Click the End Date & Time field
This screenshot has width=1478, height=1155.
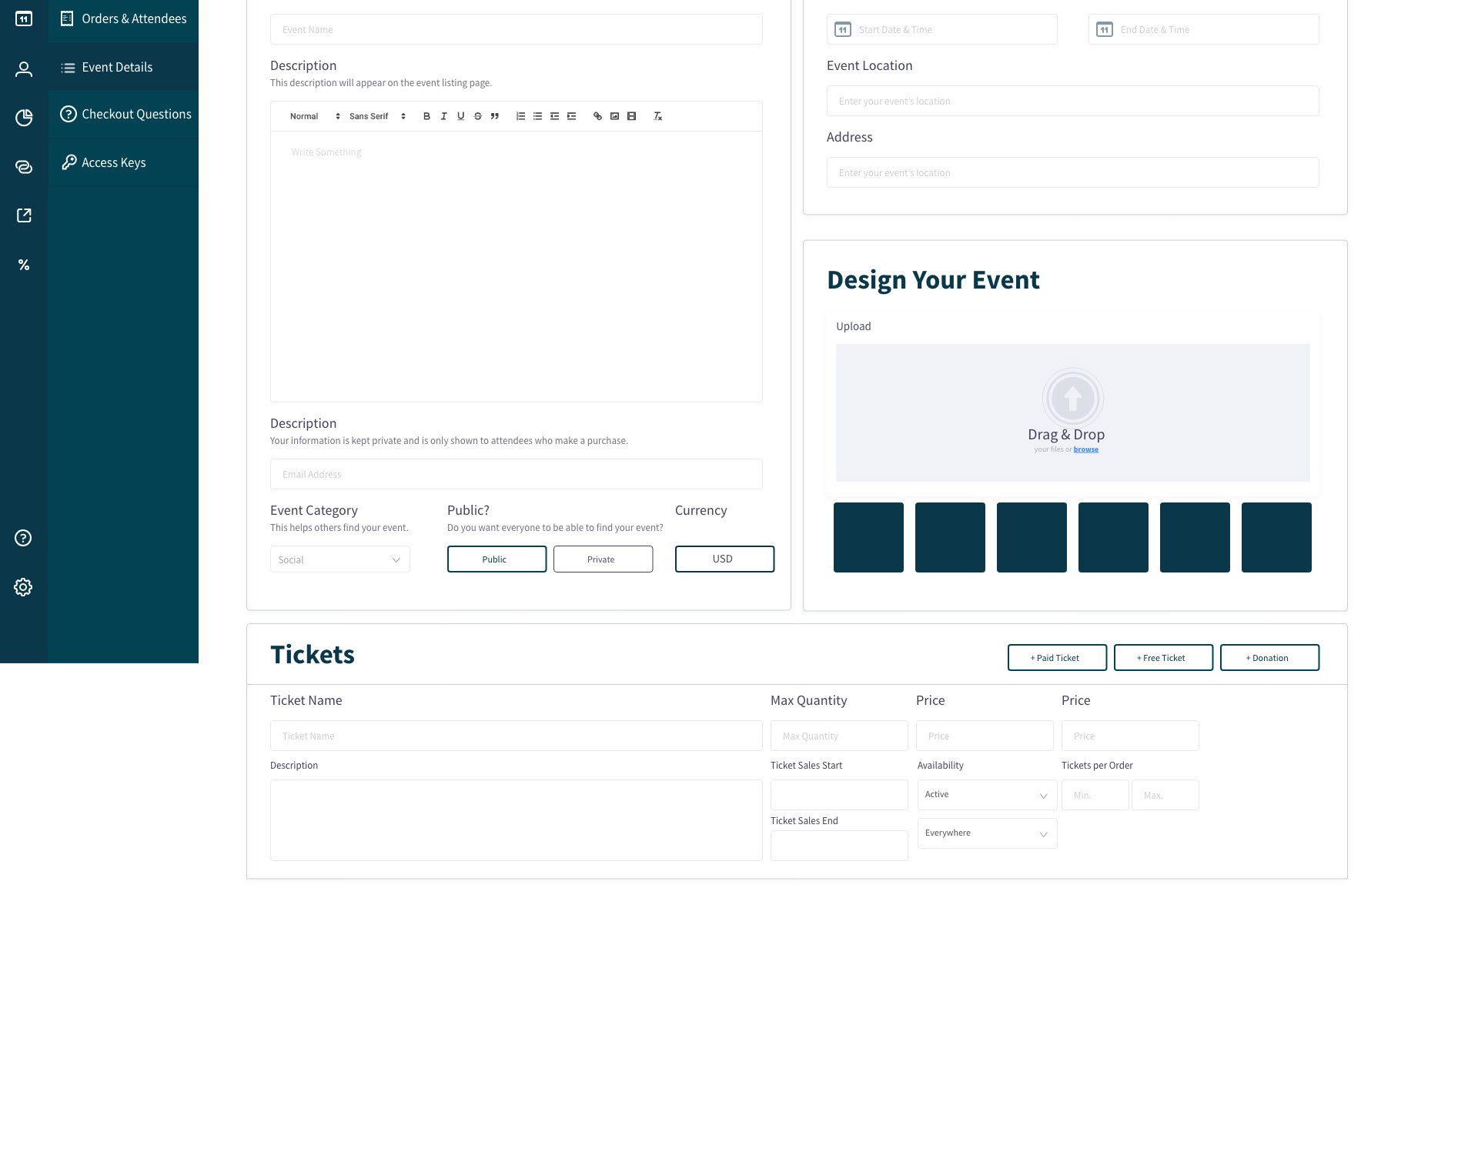pyautogui.click(x=1204, y=29)
